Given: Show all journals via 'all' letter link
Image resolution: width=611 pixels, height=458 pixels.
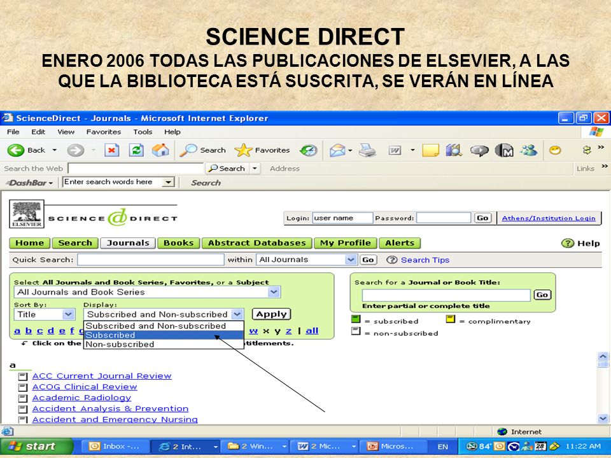Looking at the screenshot, I should pyautogui.click(x=312, y=331).
